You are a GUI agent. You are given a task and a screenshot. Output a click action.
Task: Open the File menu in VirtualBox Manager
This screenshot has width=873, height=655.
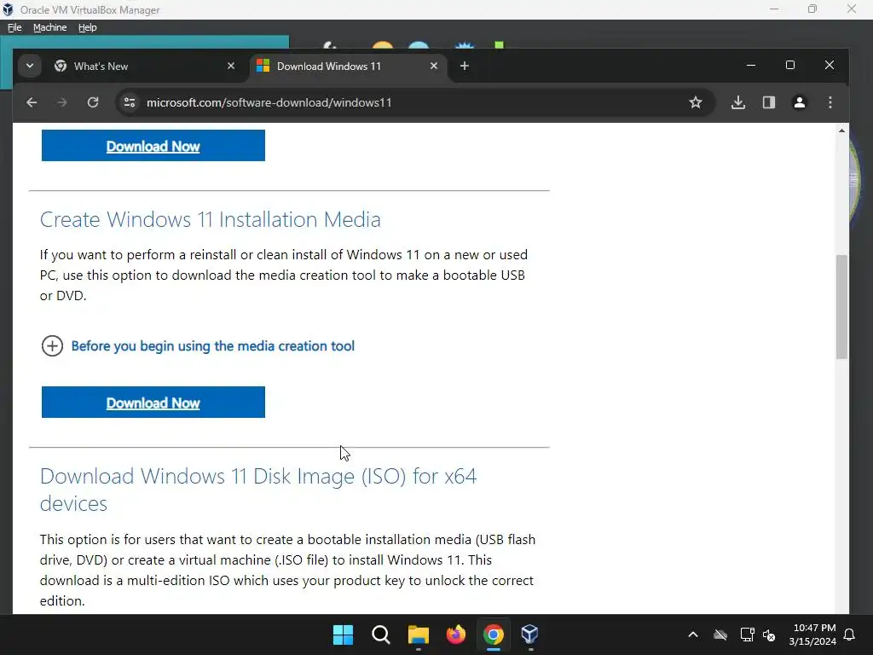coord(14,27)
